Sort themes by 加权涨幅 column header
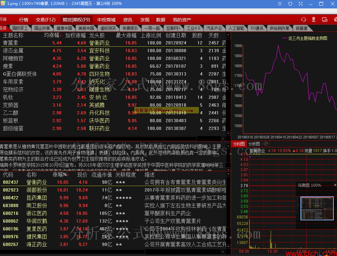This screenshot has height=256, width=337. click(75, 35)
